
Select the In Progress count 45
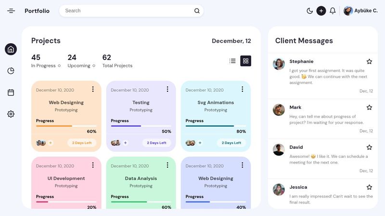[36, 57]
